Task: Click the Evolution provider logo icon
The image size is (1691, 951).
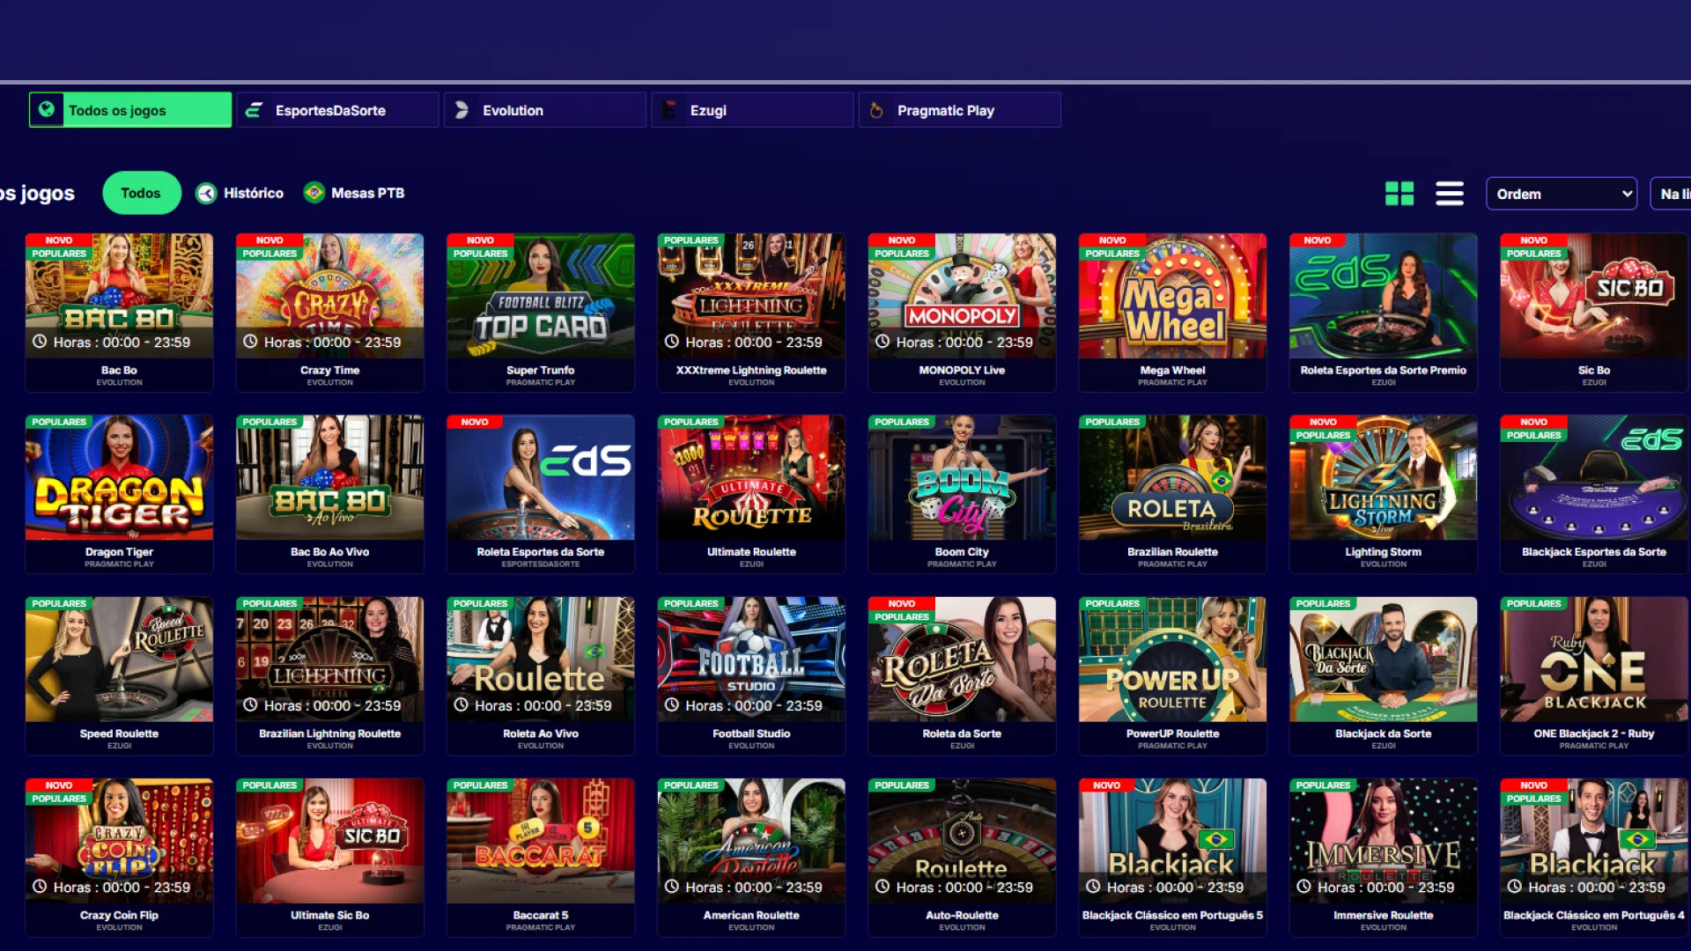Action: pos(462,110)
